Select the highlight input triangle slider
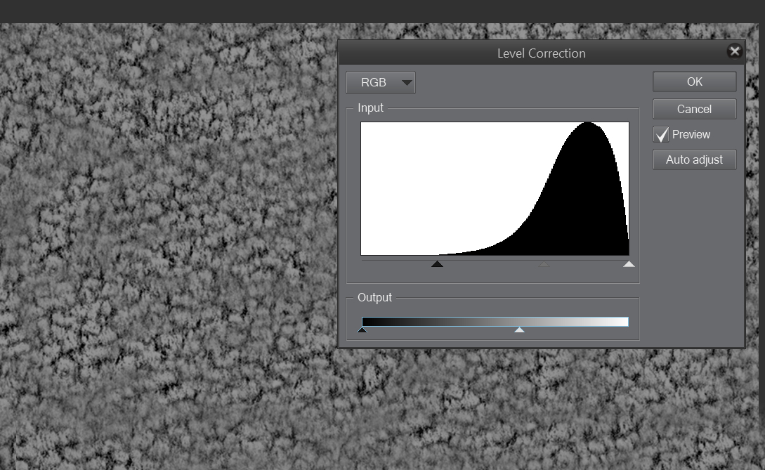Screen dimensions: 765x470 click(x=628, y=263)
